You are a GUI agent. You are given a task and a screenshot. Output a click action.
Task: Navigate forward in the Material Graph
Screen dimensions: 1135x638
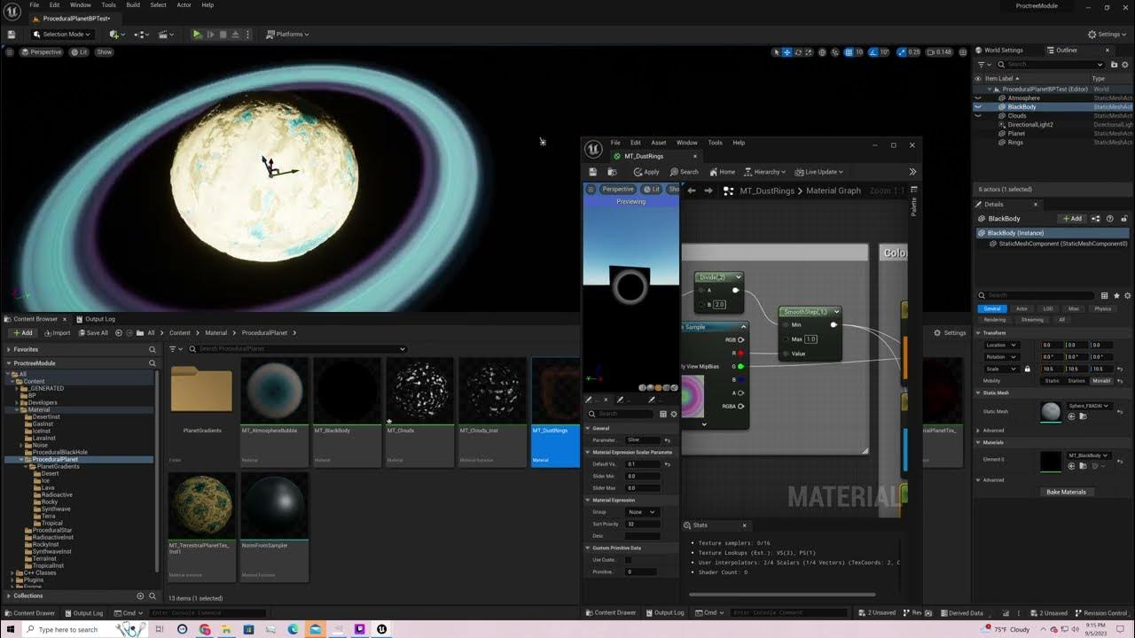click(708, 191)
